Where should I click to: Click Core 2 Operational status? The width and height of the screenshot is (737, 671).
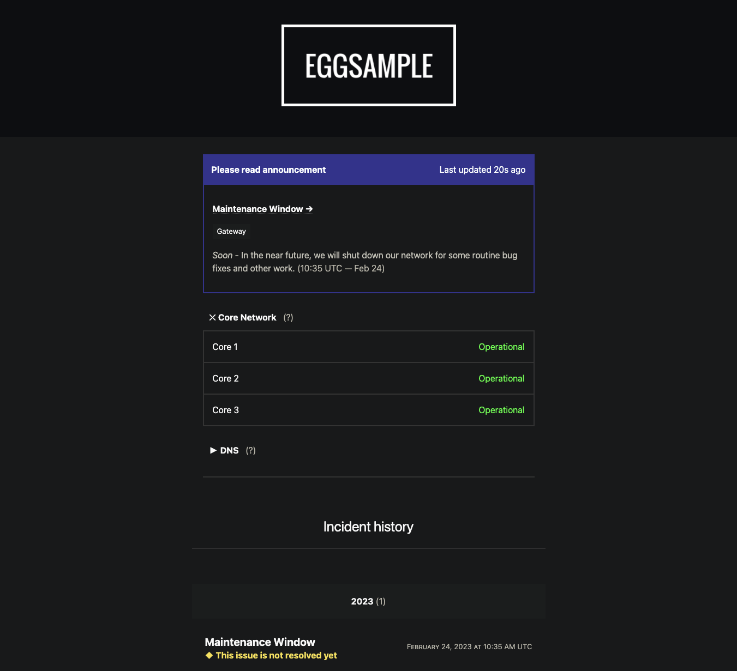coord(501,378)
